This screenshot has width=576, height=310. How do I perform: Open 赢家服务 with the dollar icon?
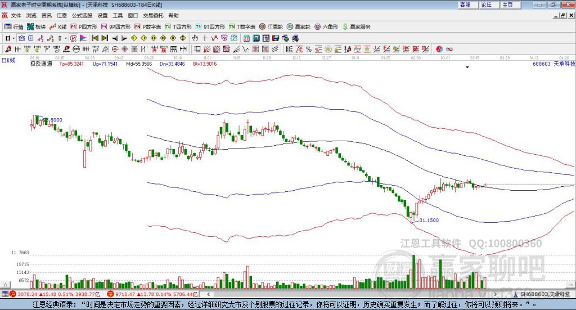click(356, 27)
